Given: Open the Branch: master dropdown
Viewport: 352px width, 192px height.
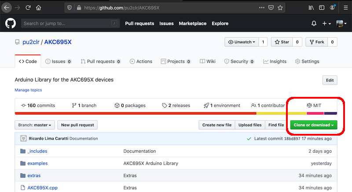Looking at the screenshot, I should pos(35,125).
